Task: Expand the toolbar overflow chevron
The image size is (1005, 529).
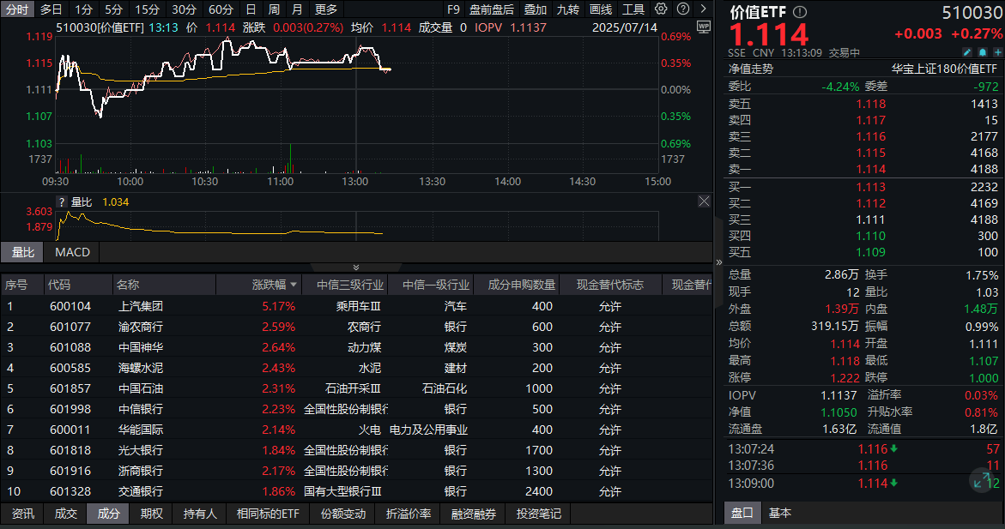Action: (x=704, y=9)
